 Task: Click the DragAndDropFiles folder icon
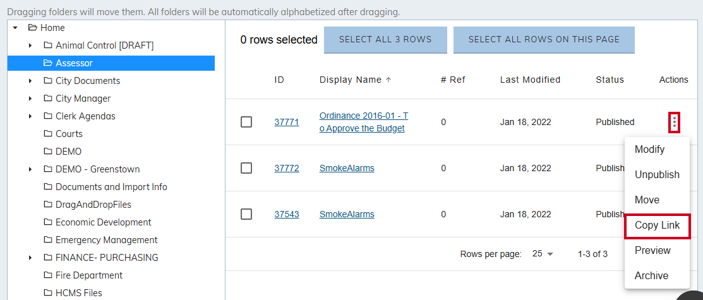click(x=47, y=205)
